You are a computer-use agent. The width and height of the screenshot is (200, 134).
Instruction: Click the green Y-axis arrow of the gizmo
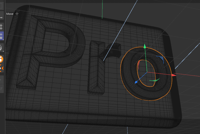coord(145,46)
